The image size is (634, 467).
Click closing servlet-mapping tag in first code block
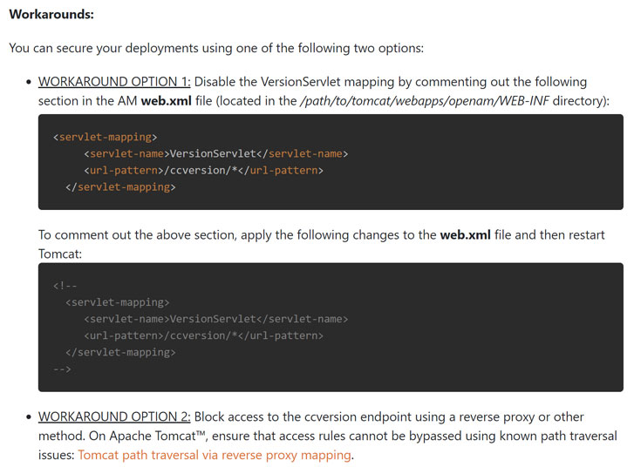coord(120,186)
